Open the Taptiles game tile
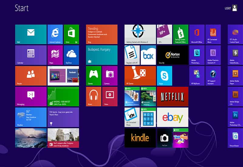The image size is (243, 167). 181,138
